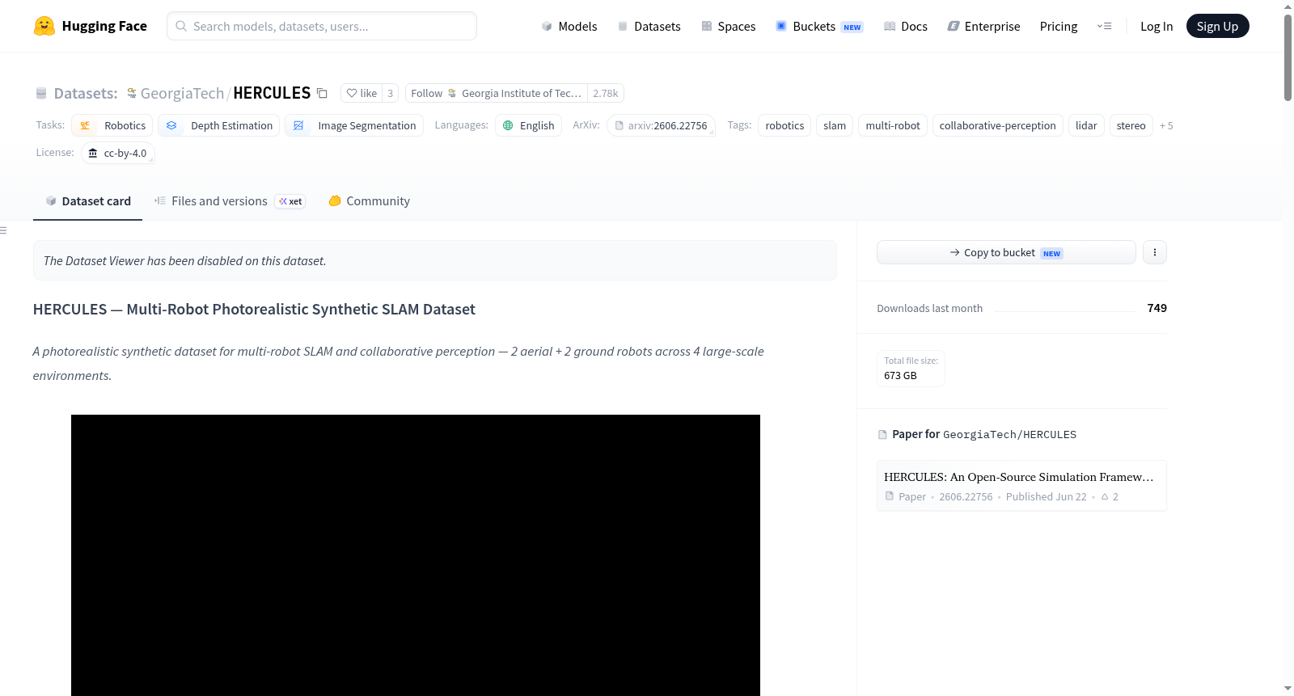Screen dimensions: 1294x696
Task: Click the stereo tag
Action: [1131, 125]
